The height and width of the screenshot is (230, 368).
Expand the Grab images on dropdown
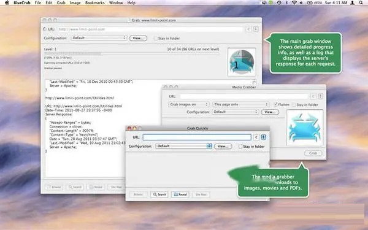pos(189,104)
